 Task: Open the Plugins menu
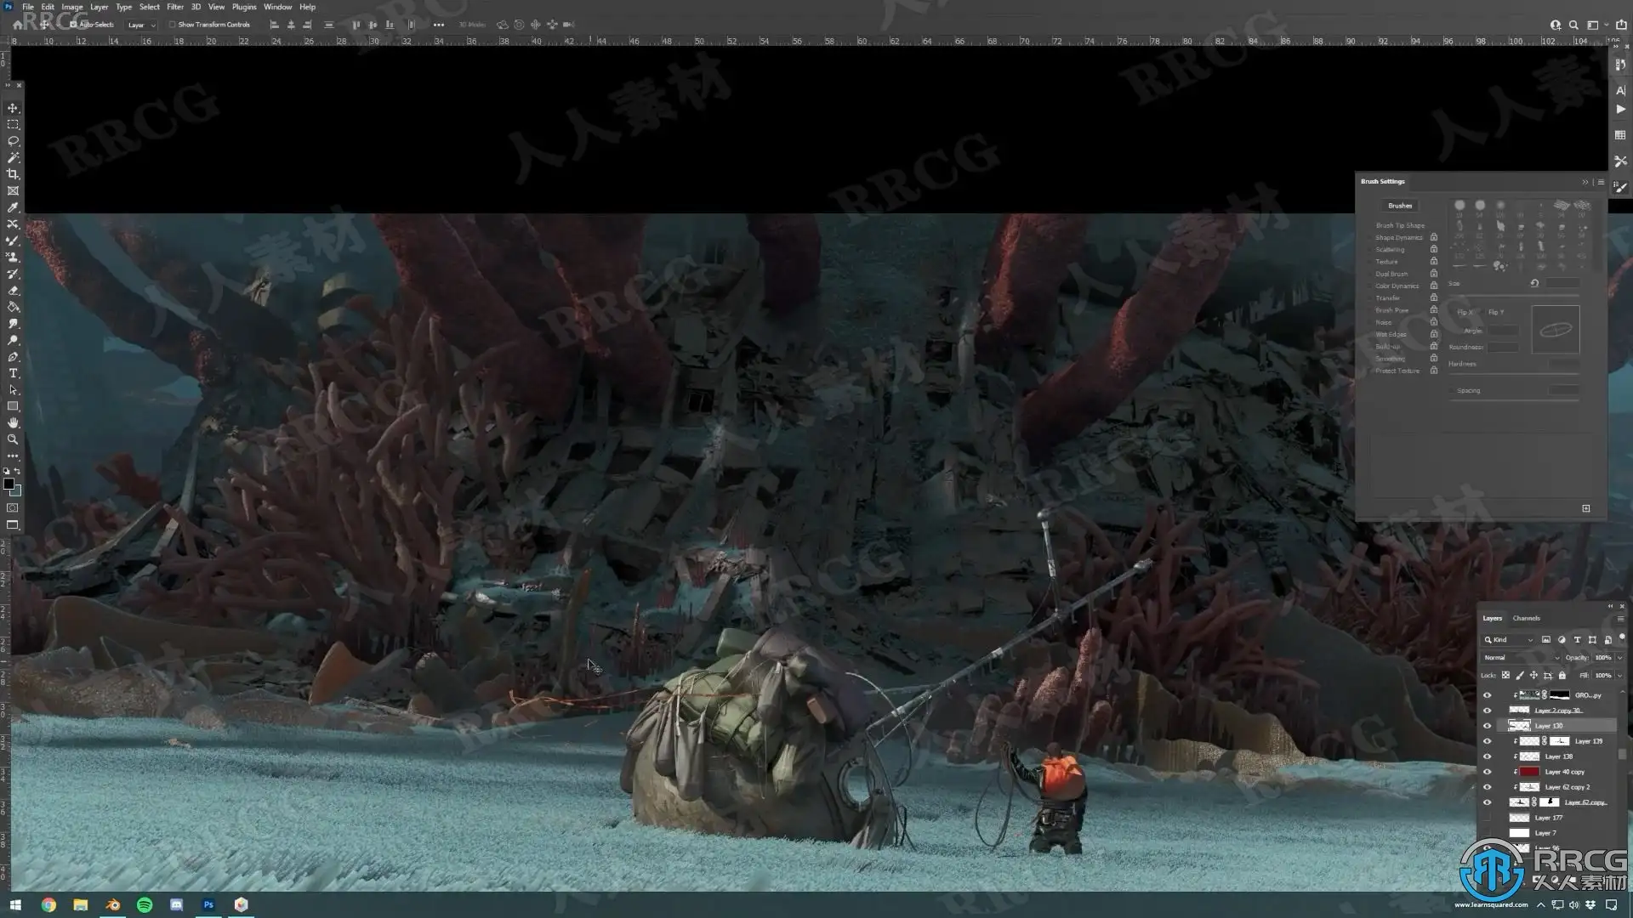(244, 7)
